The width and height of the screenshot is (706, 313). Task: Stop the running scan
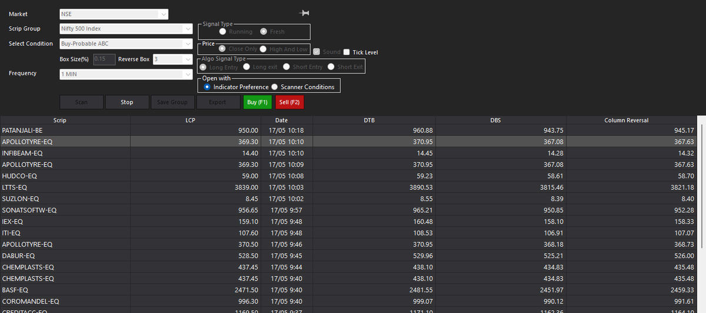tap(127, 102)
